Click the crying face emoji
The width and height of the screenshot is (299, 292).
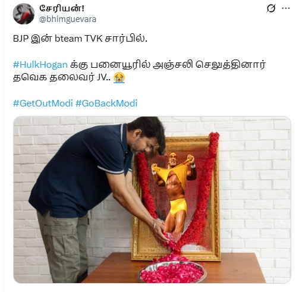(x=119, y=77)
